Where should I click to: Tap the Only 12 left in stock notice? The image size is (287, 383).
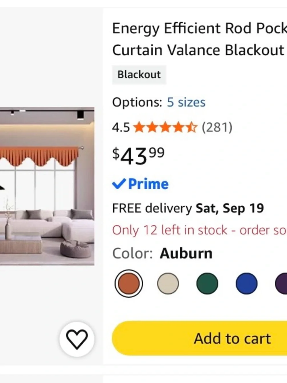click(x=199, y=230)
